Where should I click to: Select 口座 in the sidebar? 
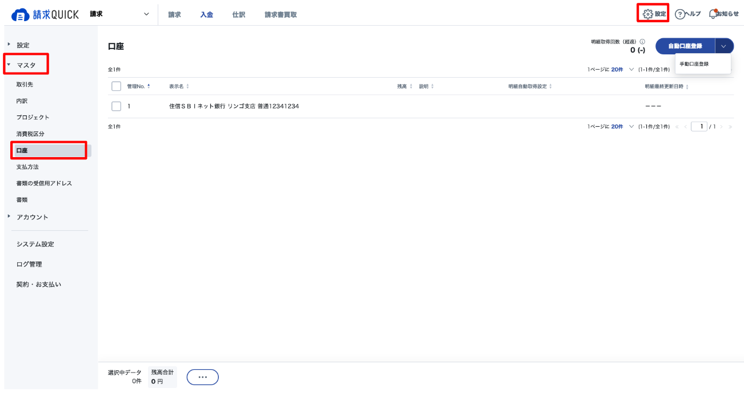pos(51,151)
